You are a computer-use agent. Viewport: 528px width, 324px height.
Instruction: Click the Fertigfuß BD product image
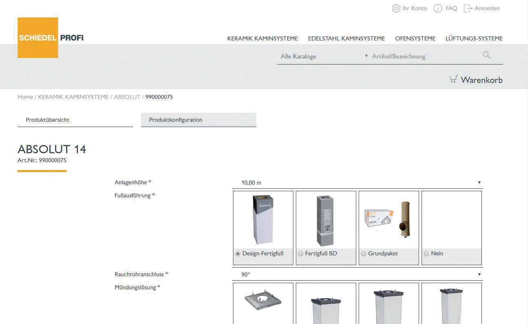coord(326,220)
